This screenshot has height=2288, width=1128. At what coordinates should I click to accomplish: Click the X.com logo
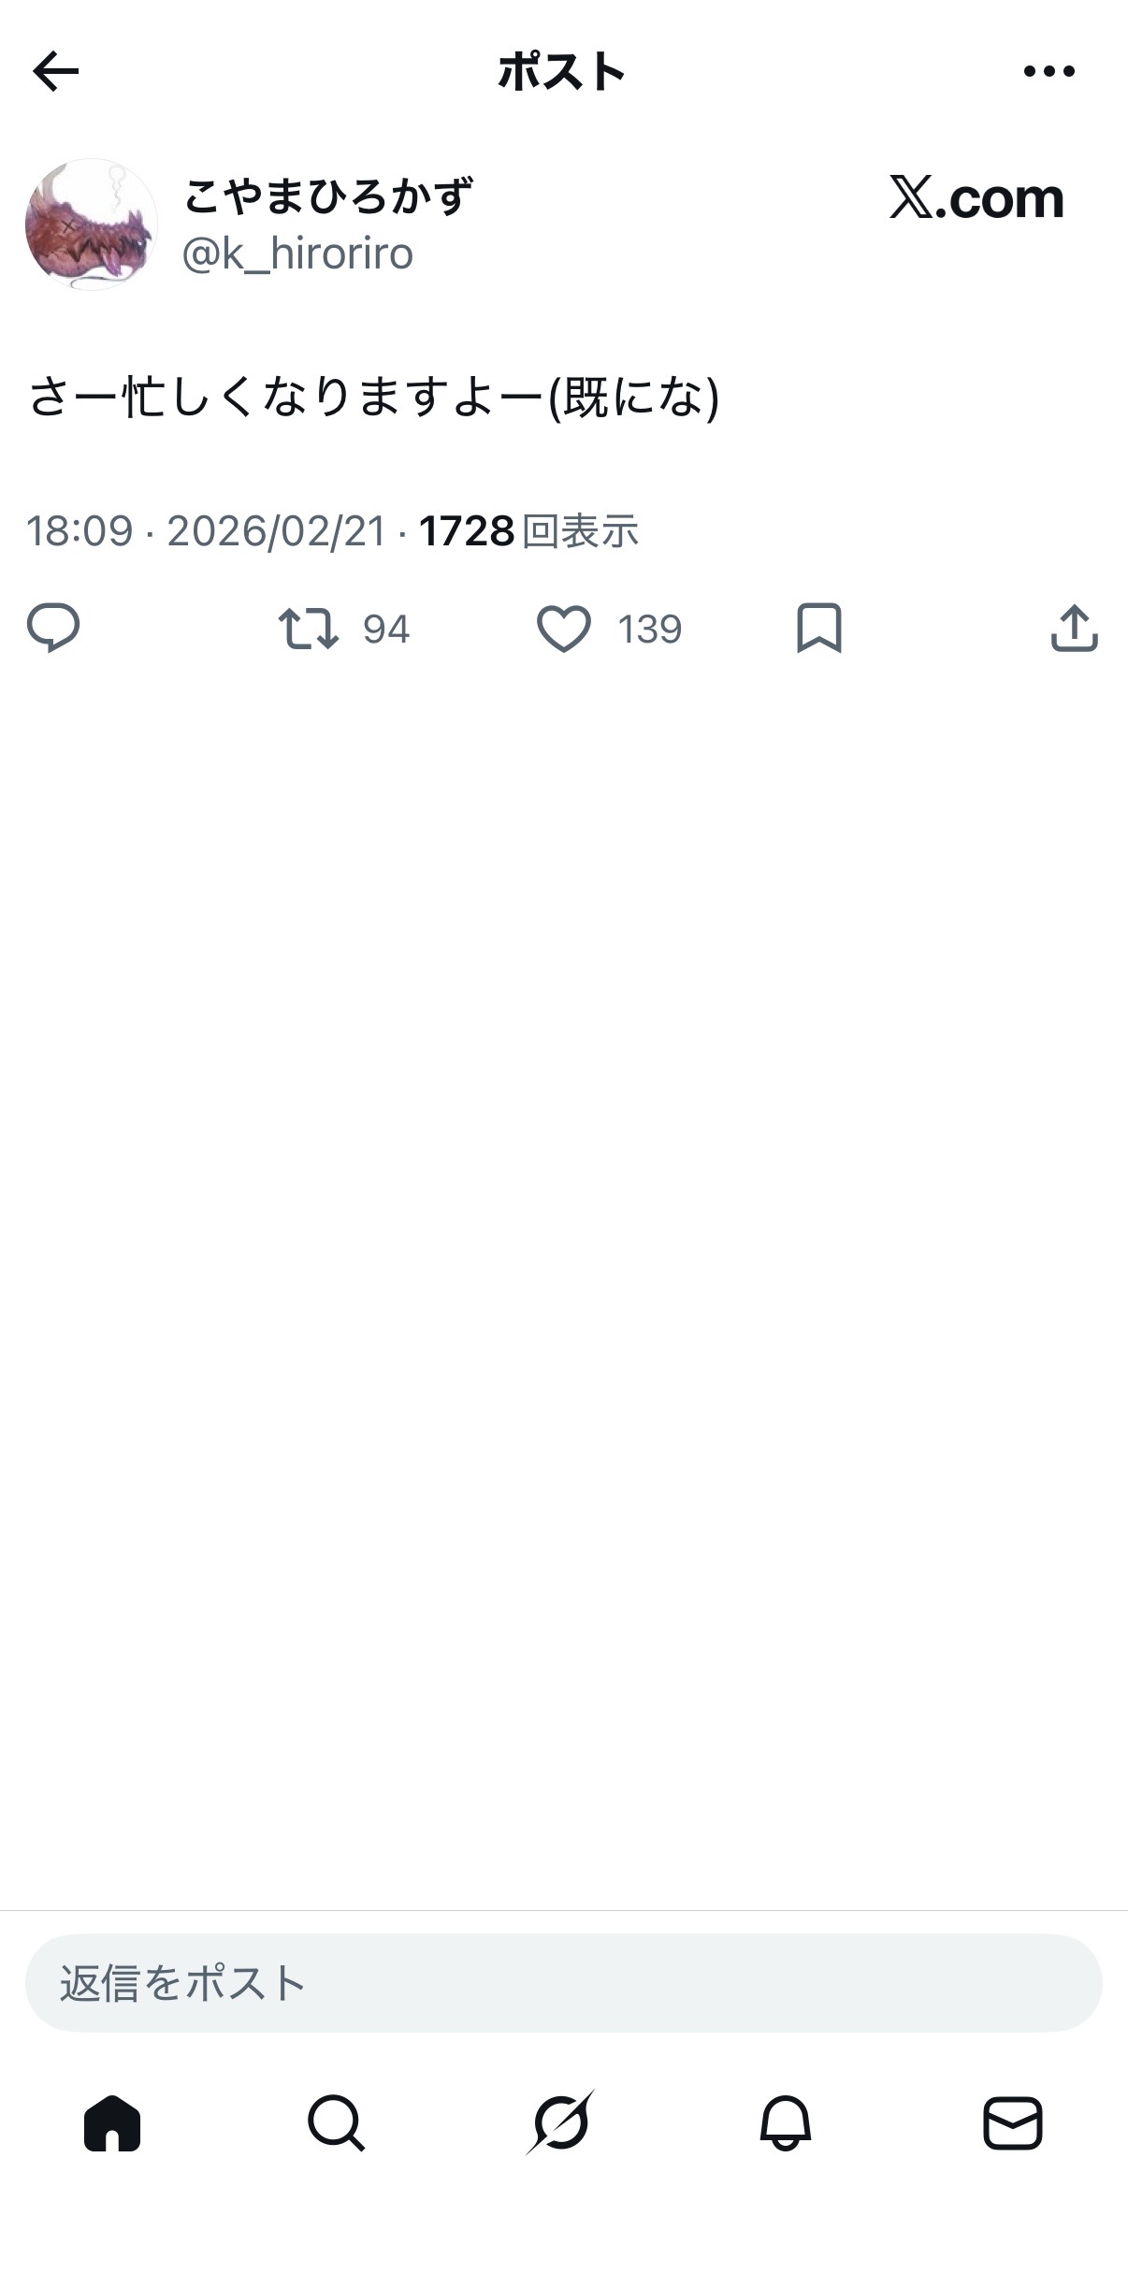[976, 198]
